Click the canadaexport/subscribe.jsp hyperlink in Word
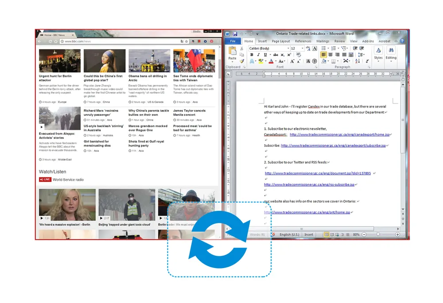This screenshot has height=303, width=443. click(334, 146)
